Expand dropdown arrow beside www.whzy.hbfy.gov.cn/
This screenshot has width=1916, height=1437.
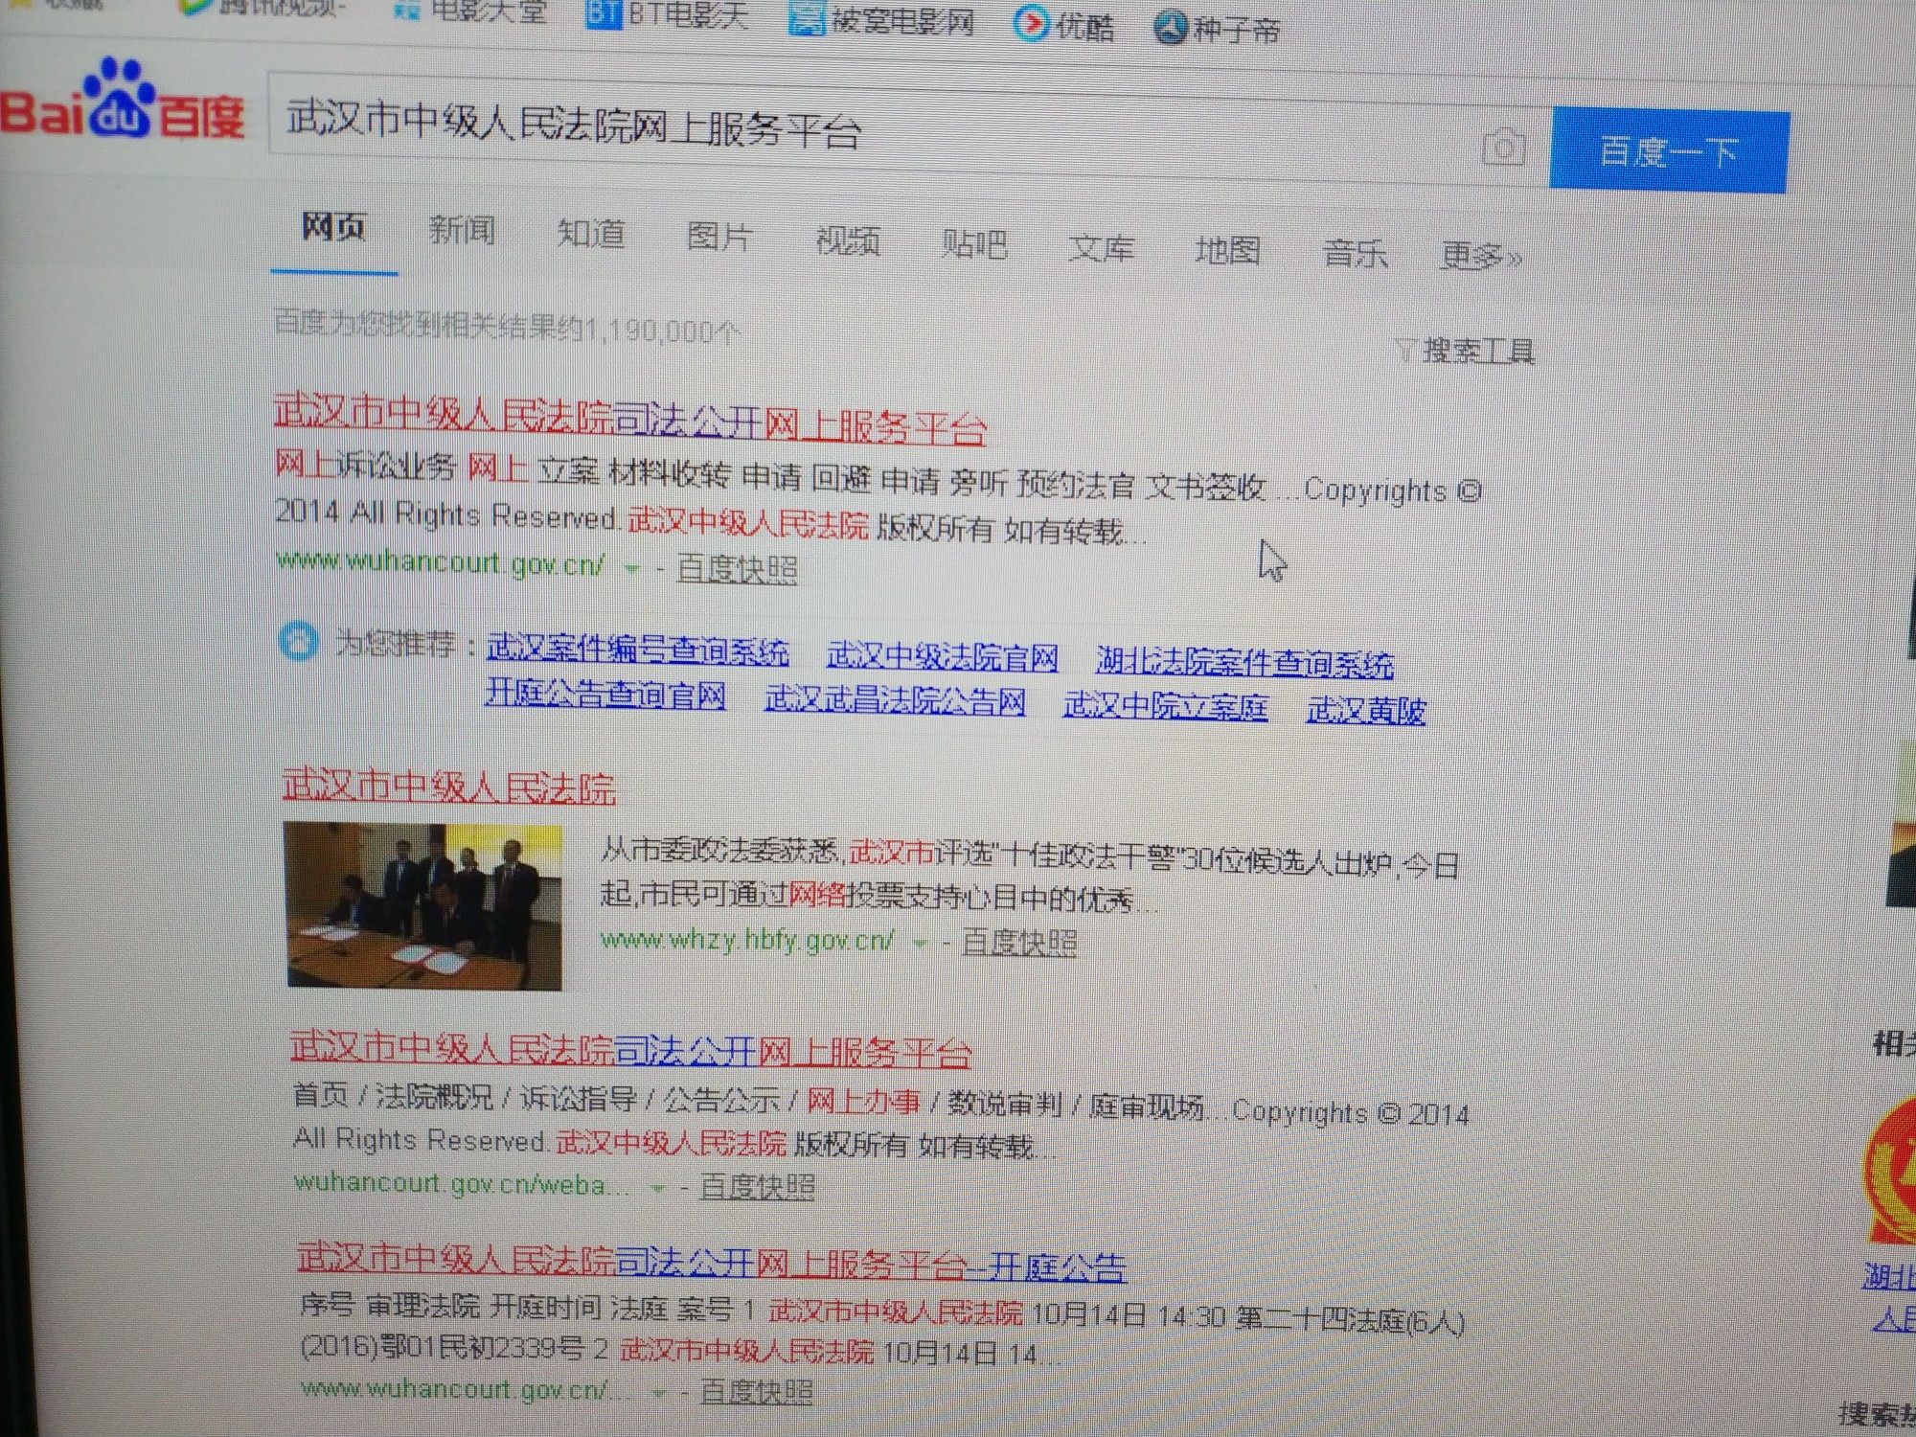pyautogui.click(x=921, y=943)
